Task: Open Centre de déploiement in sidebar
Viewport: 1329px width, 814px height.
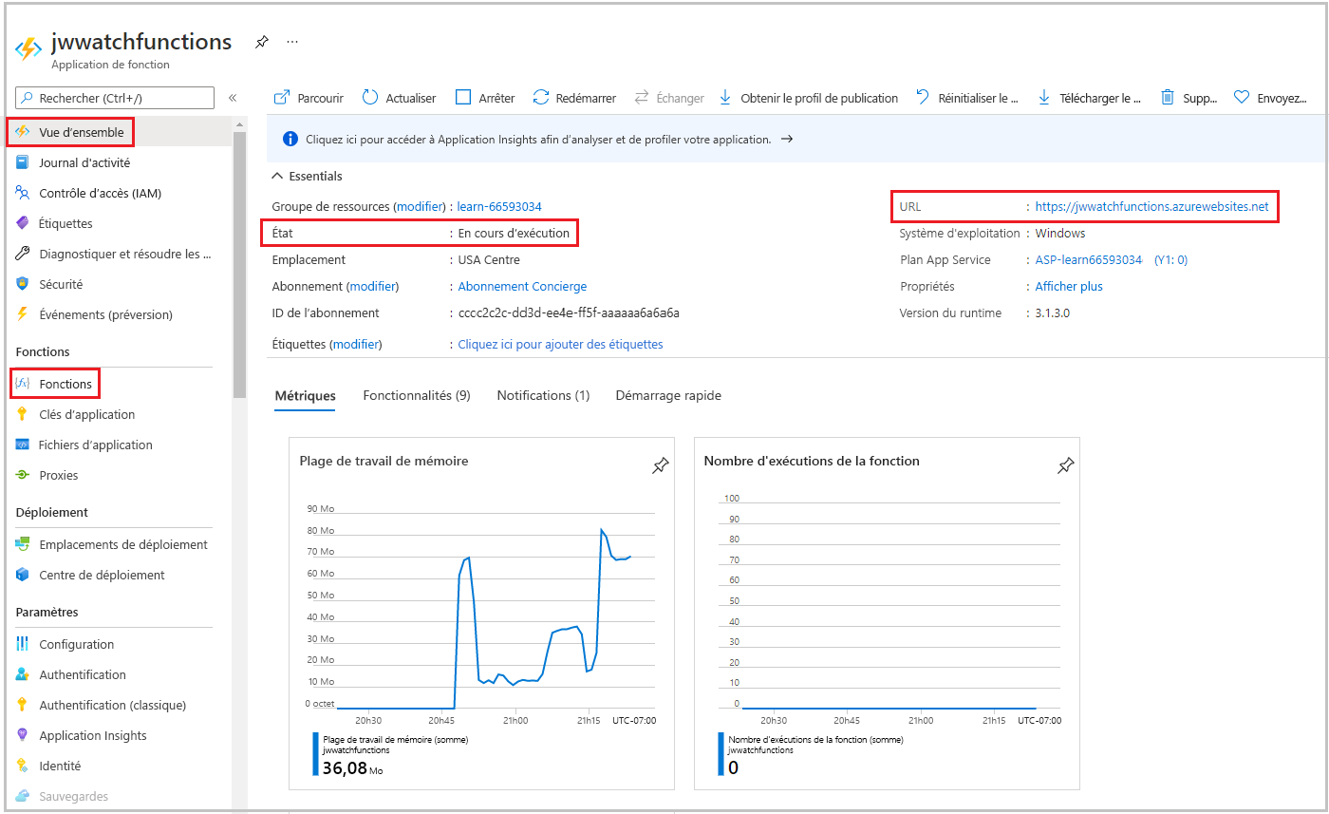Action: (102, 575)
